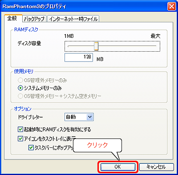This screenshot has width=178, height=175.
Task: Switch to the 全般 tab
Action: point(13,19)
